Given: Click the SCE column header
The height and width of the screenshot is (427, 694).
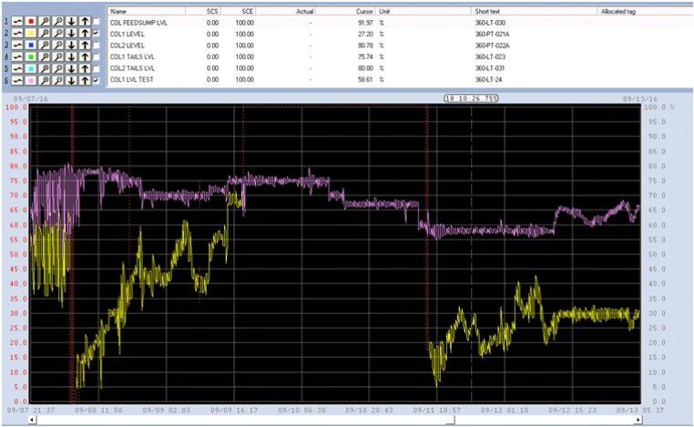Looking at the screenshot, I should pos(238,11).
